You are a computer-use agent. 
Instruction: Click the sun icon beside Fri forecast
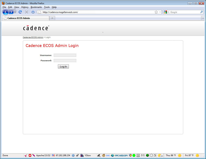197,155
